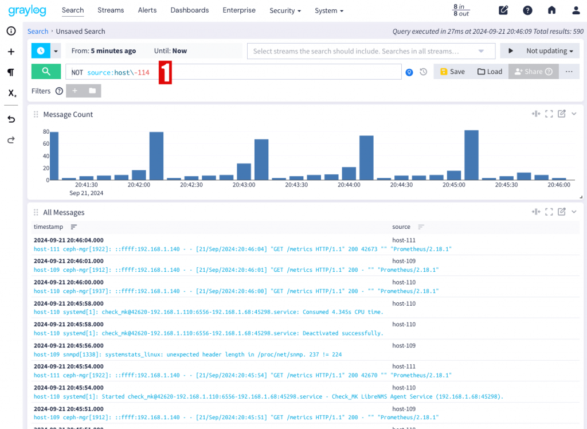
Task: Open the System menu dropdown
Action: click(328, 10)
